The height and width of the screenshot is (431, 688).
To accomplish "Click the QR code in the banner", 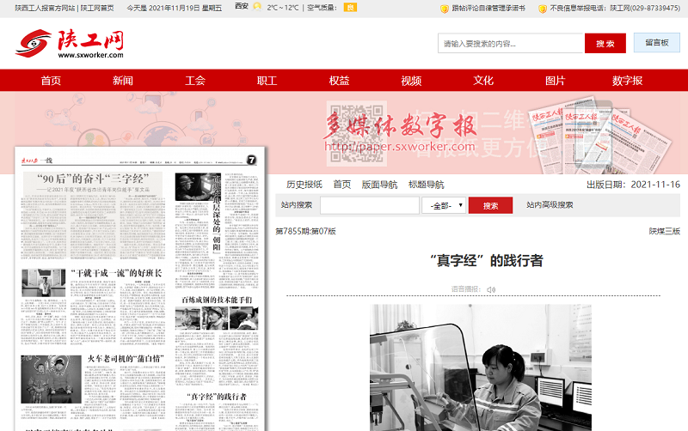I will [357, 133].
